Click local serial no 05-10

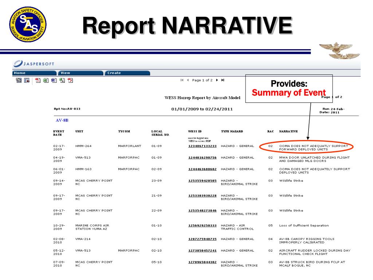point(157,262)
